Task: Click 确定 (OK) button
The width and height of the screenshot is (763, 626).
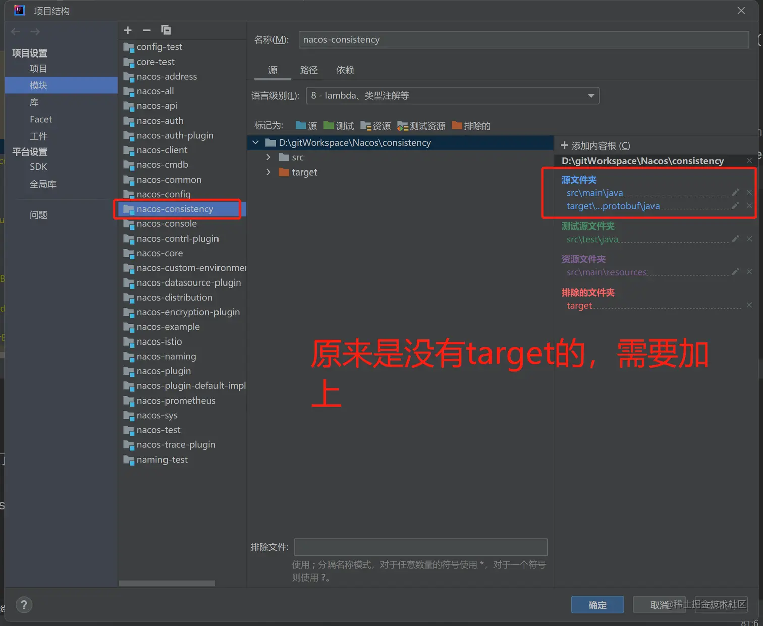Action: tap(597, 605)
